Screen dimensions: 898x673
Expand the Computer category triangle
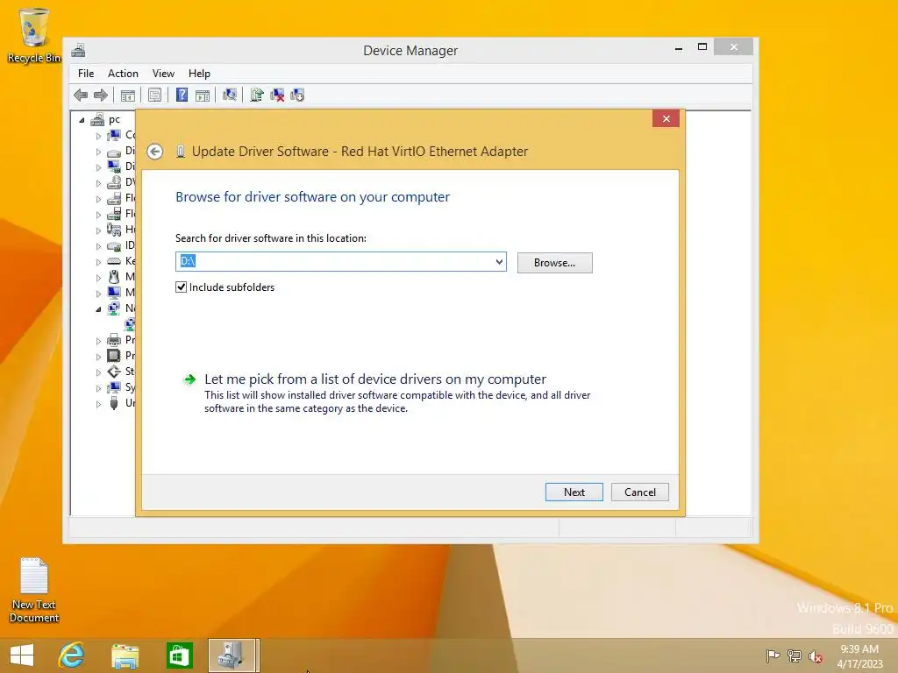pos(98,136)
